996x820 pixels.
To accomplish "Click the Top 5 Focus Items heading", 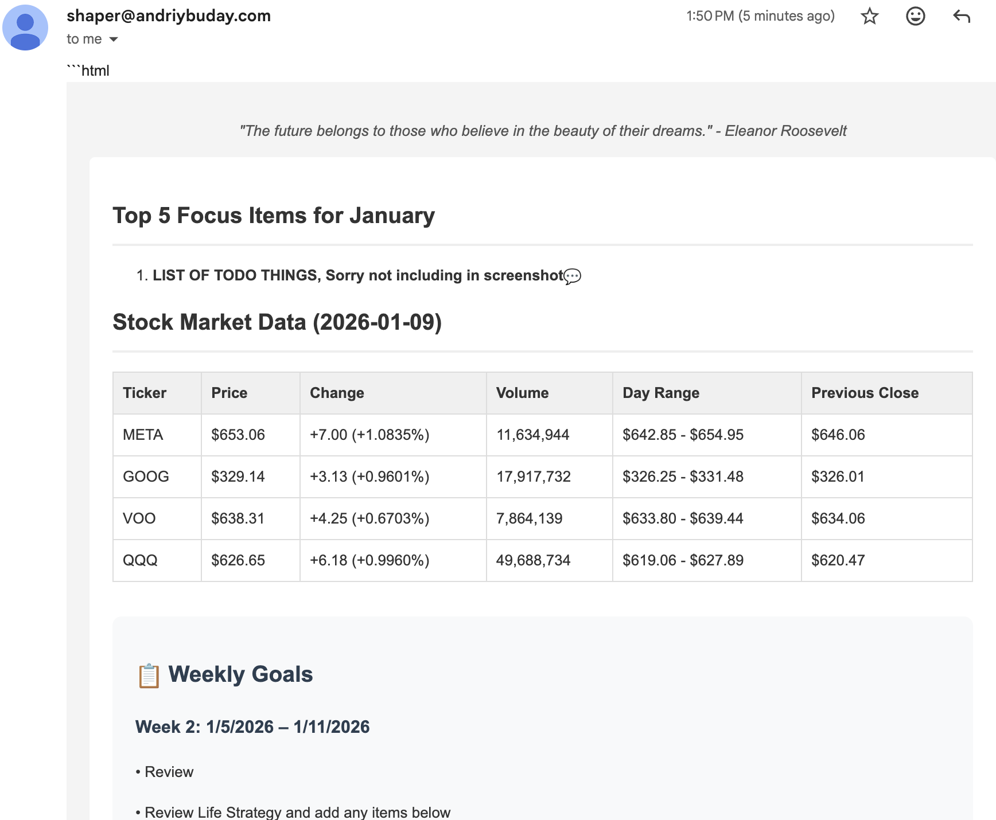I will click(x=274, y=216).
